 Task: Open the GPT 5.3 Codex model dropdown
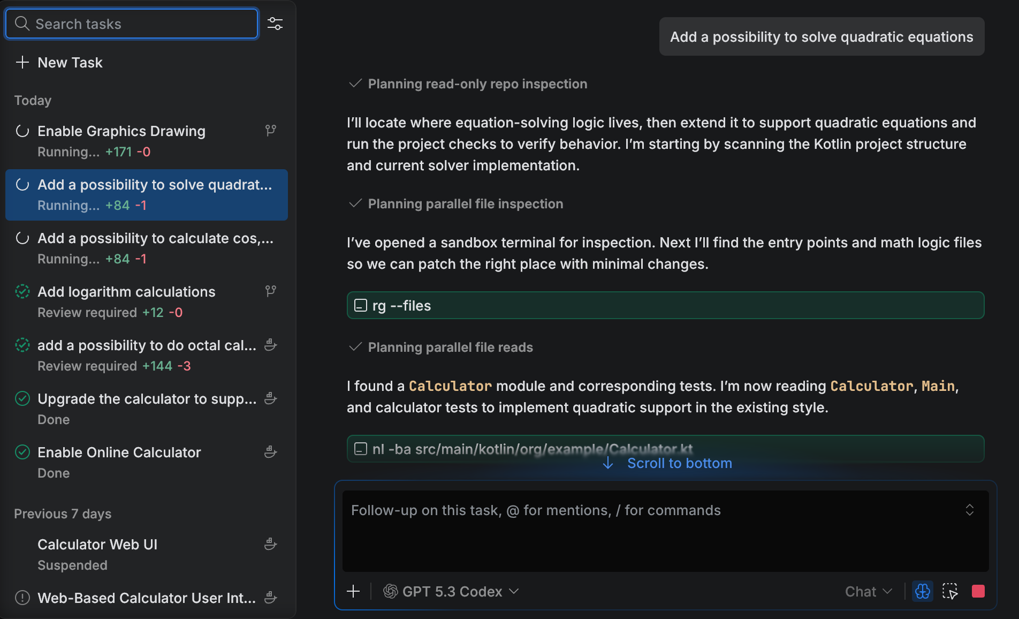451,591
